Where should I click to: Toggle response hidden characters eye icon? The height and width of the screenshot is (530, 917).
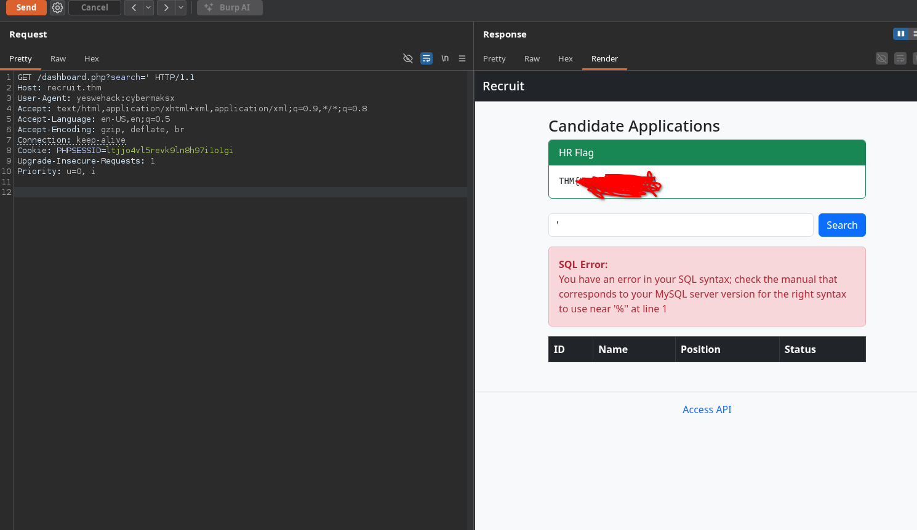882,58
